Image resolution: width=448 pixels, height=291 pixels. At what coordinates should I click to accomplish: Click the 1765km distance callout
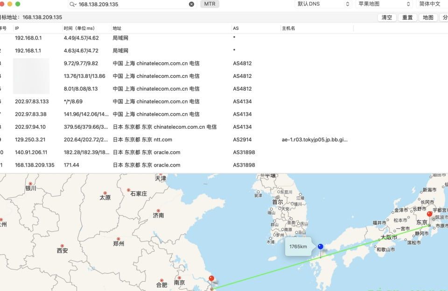coord(298,246)
